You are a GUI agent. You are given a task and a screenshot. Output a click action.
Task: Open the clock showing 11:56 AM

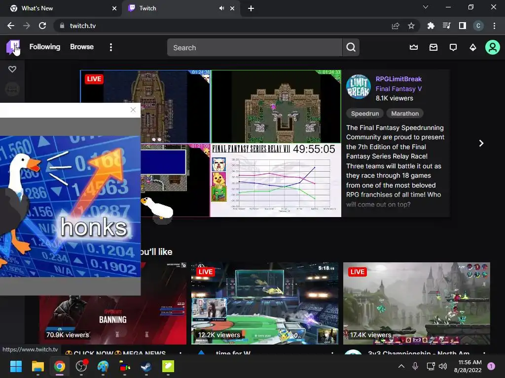pyautogui.click(x=468, y=366)
